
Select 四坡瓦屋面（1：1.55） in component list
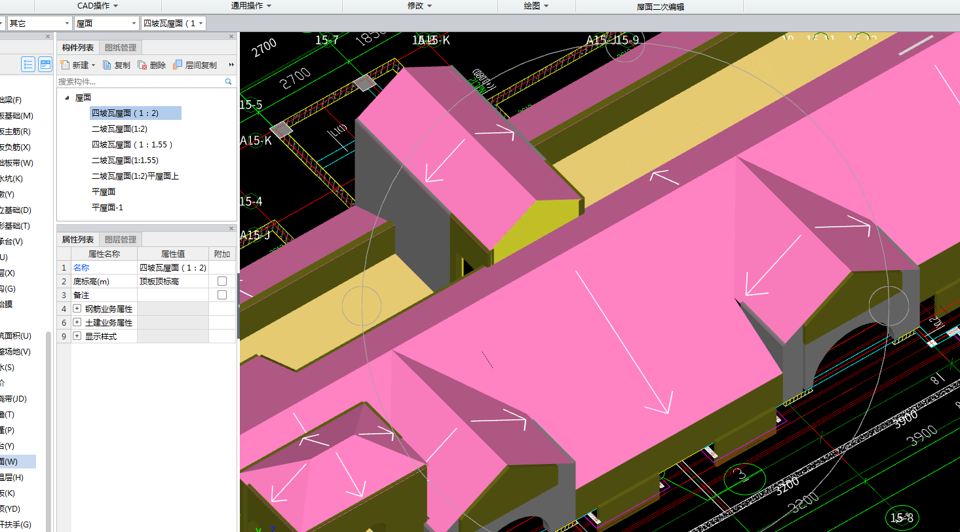(133, 145)
